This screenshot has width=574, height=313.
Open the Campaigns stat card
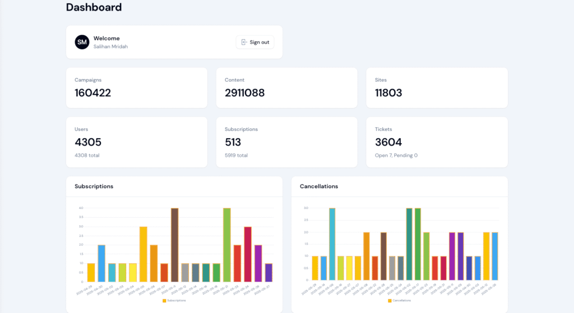tap(136, 88)
